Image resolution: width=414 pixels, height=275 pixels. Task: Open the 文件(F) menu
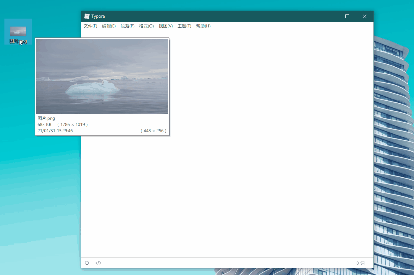click(90, 26)
